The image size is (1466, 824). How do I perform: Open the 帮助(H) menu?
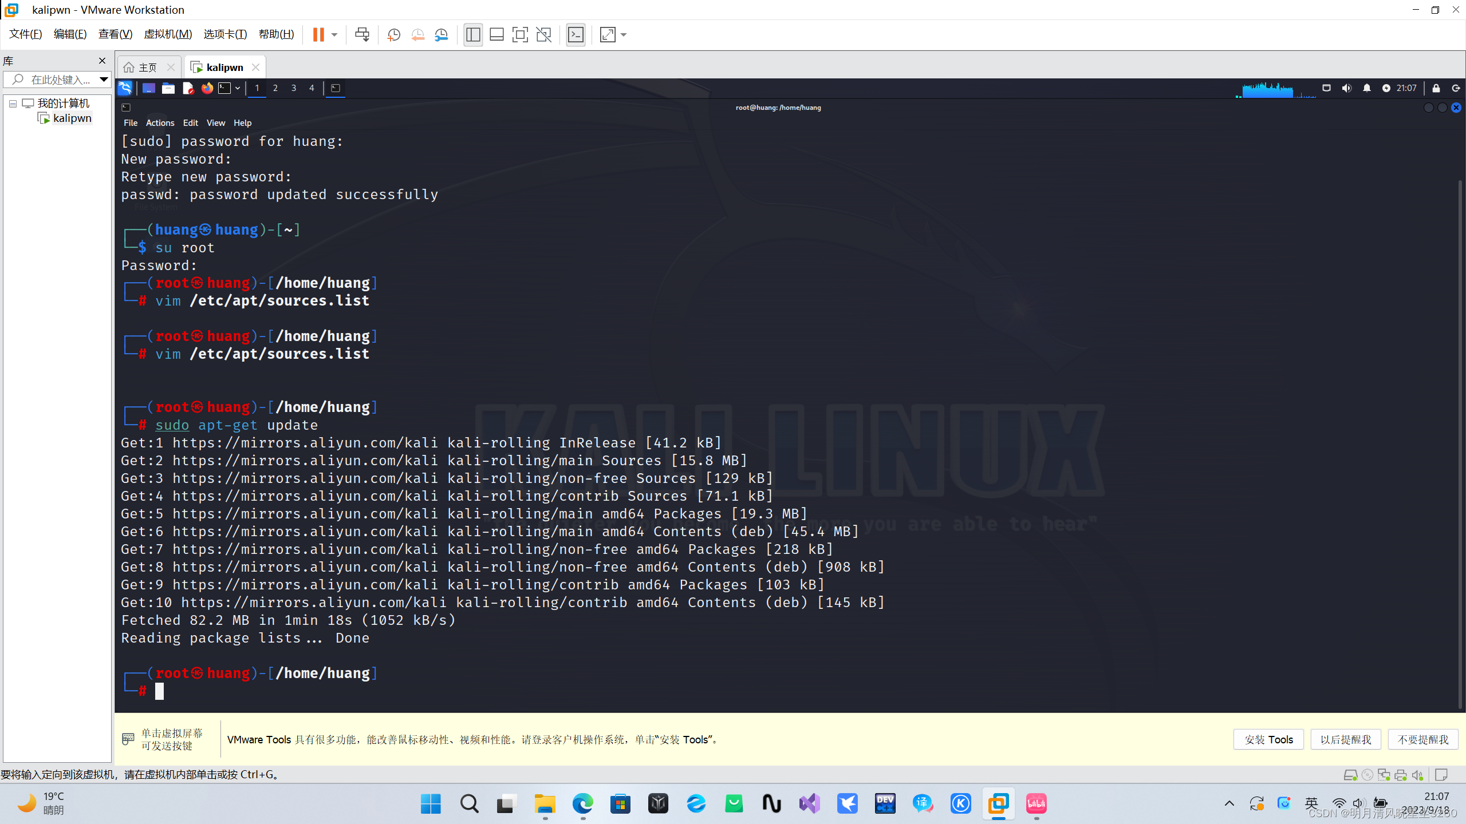click(276, 34)
